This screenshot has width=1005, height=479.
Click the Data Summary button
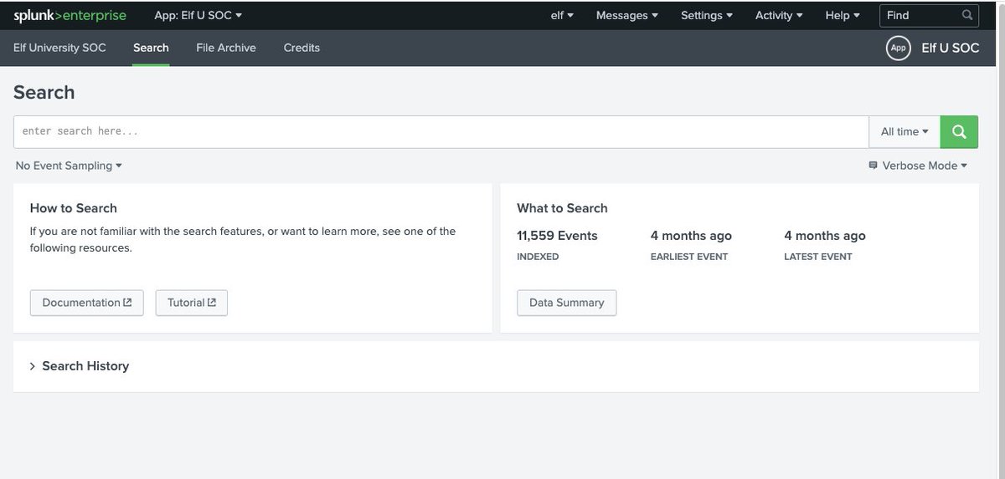coord(567,303)
